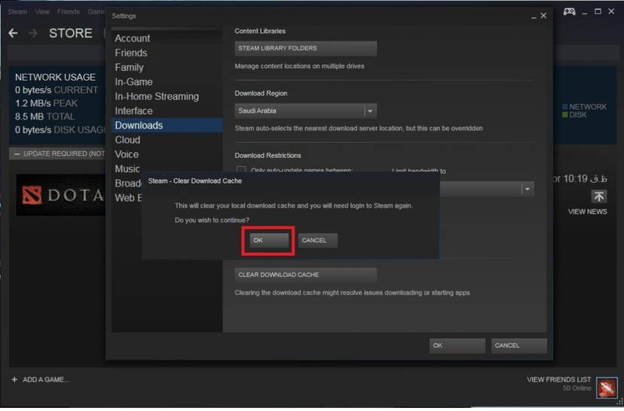Click the 'Manage content locations on multiple drives' text
Screen dimensions: 624x411
click(299, 66)
